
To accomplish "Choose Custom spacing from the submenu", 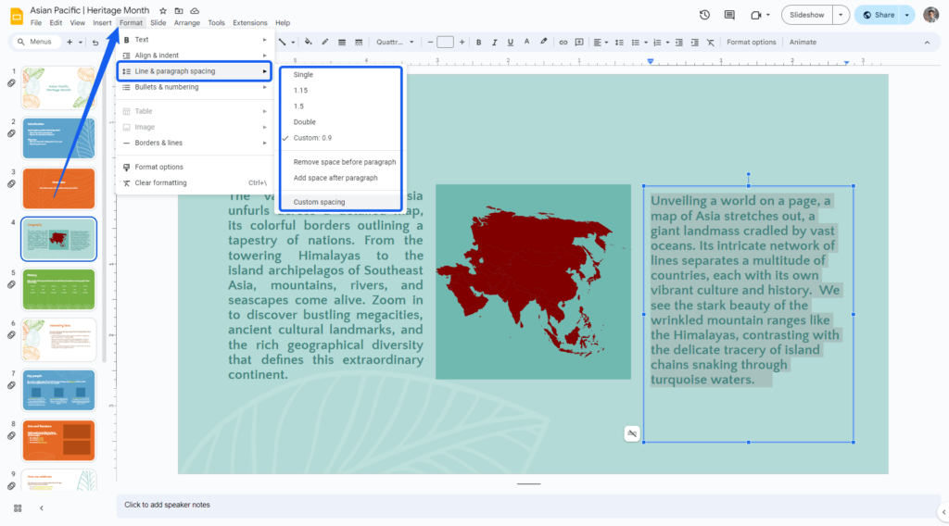I will click(x=319, y=202).
